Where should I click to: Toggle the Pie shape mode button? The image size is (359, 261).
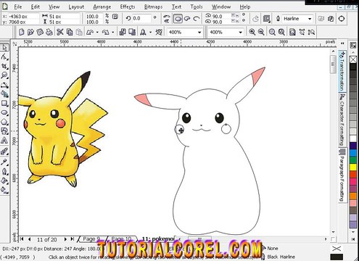click(187, 19)
